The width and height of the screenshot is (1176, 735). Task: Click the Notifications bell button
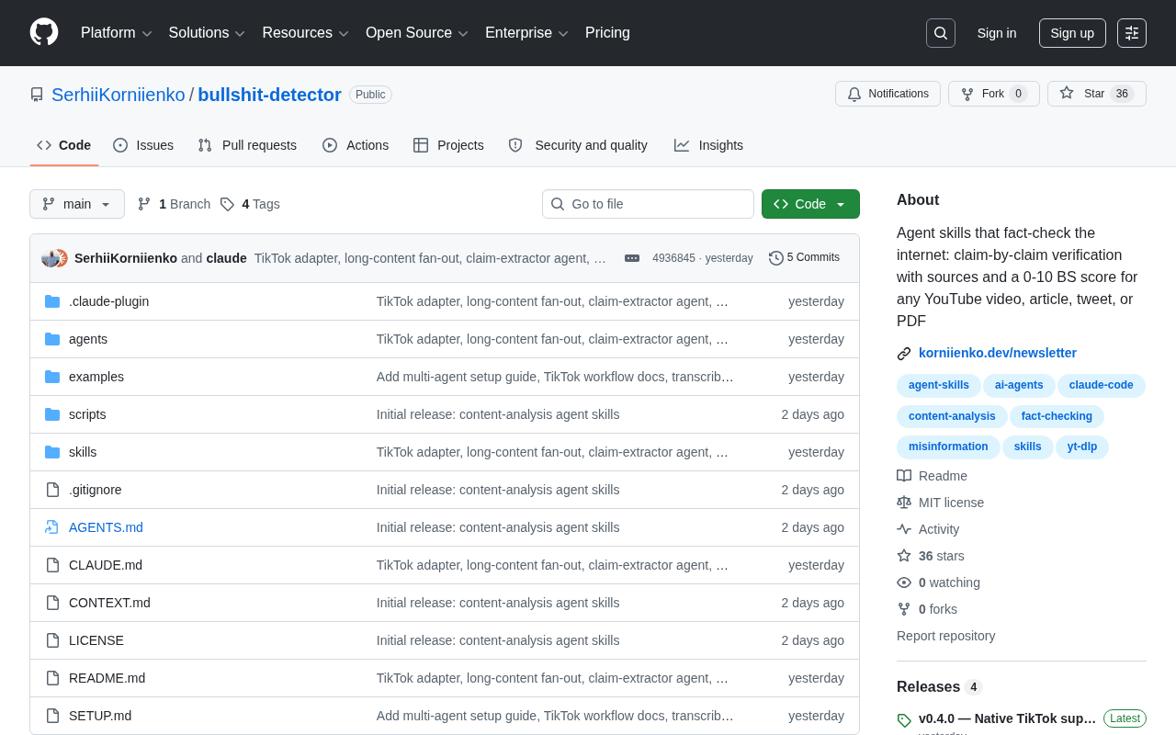point(888,94)
